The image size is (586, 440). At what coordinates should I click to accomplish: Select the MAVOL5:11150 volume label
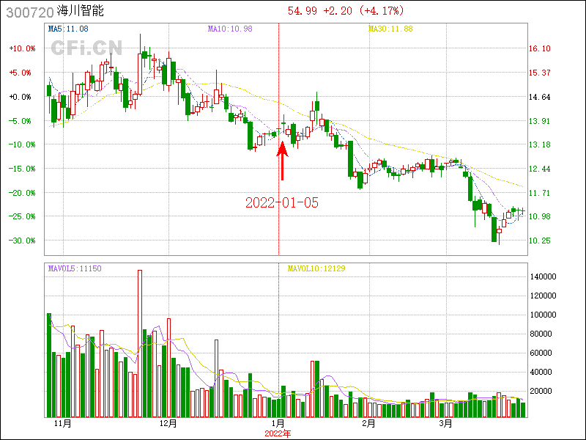[x=75, y=268]
